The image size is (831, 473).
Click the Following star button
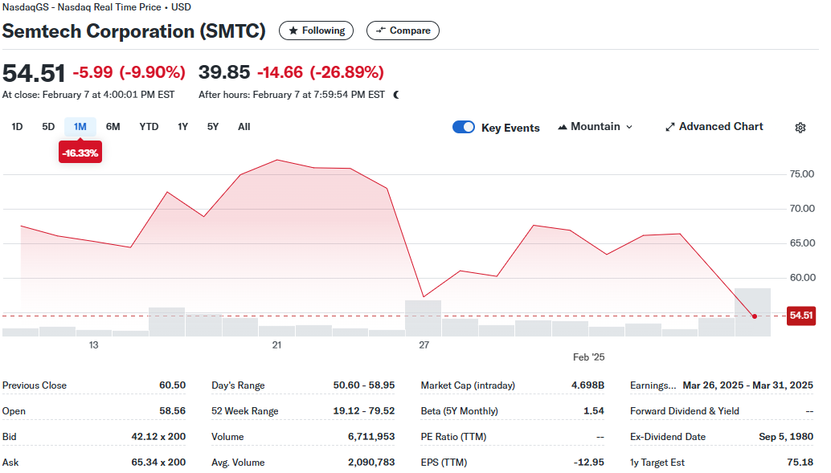click(317, 31)
